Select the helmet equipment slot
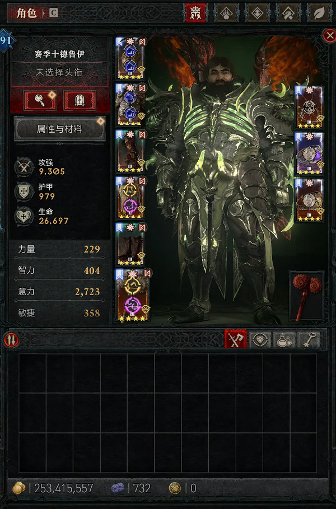Viewport: 336px width, 509px height. click(130, 58)
